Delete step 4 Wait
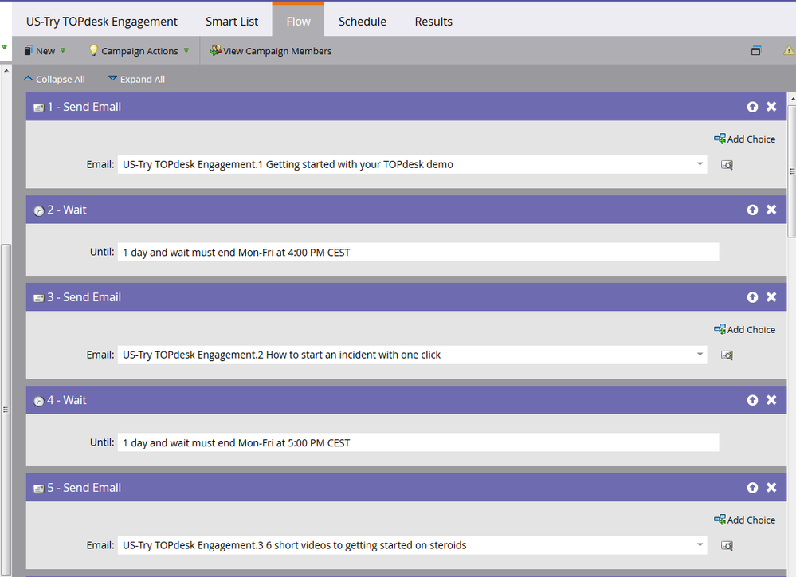This screenshot has height=577, width=796. (x=771, y=400)
